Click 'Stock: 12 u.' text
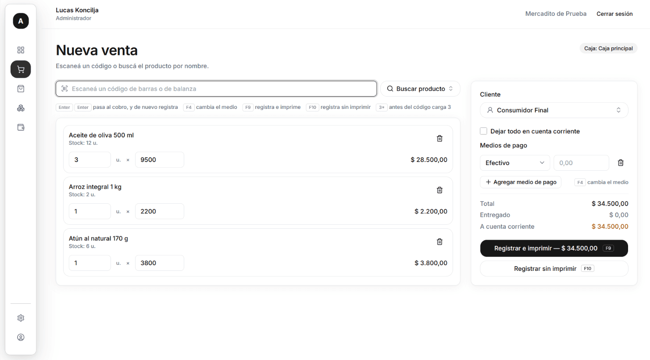The width and height of the screenshot is (650, 360). (x=83, y=143)
